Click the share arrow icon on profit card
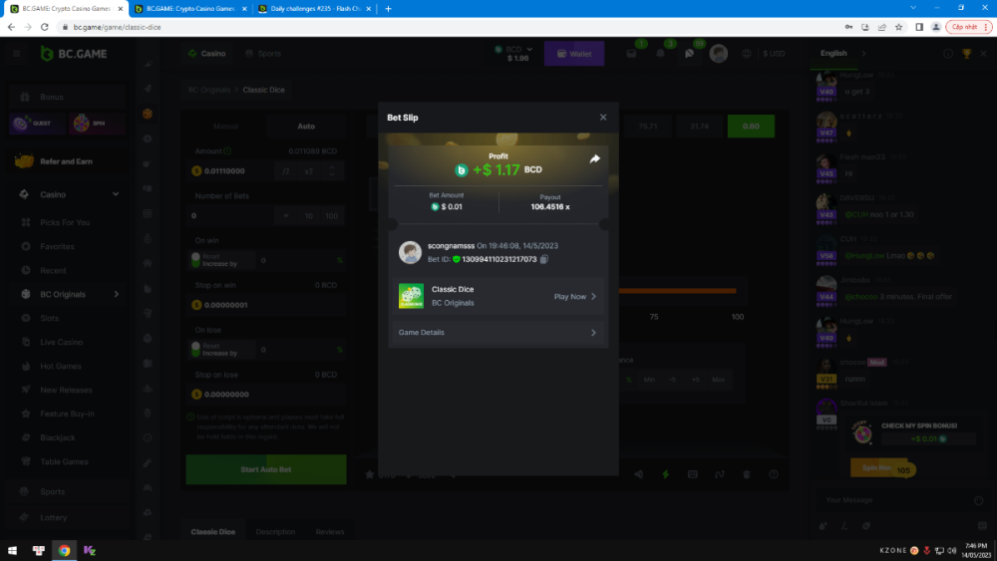This screenshot has height=561, width=997. click(595, 158)
